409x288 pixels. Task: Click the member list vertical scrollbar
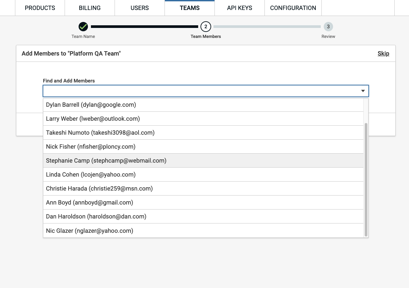click(366, 180)
